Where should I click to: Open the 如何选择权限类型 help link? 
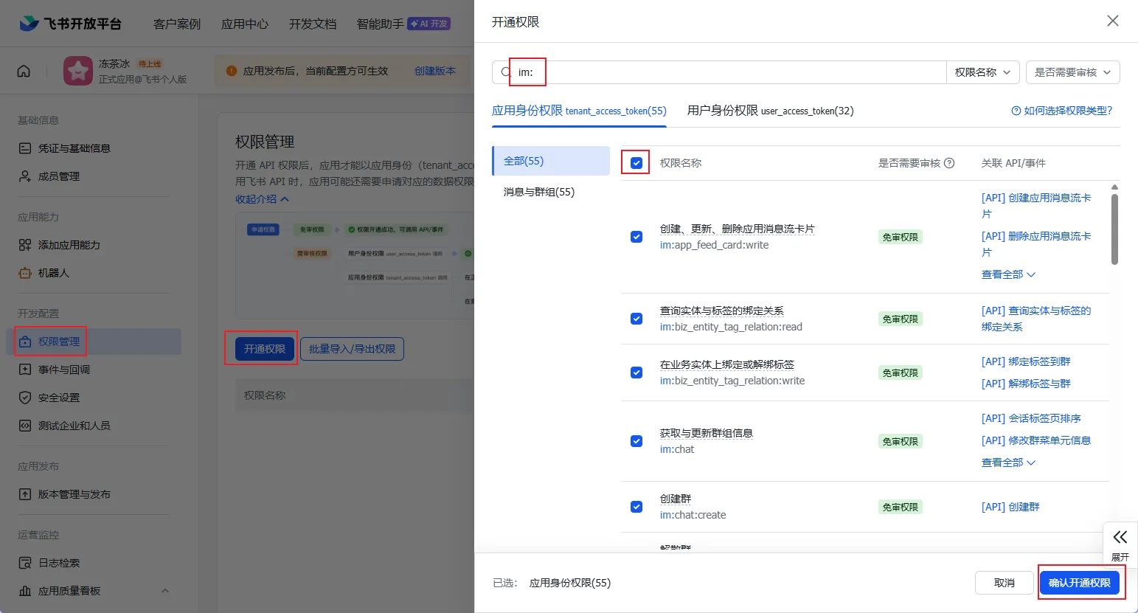pos(1061,111)
